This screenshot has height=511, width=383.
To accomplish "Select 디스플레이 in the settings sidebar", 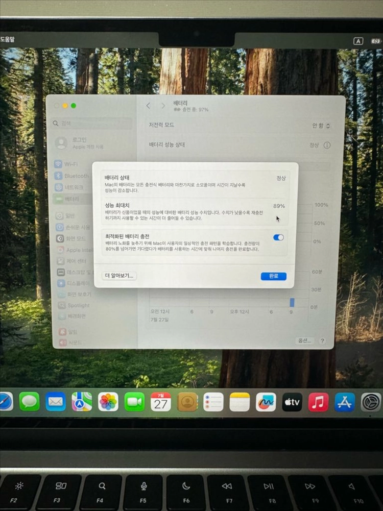I will click(74, 283).
